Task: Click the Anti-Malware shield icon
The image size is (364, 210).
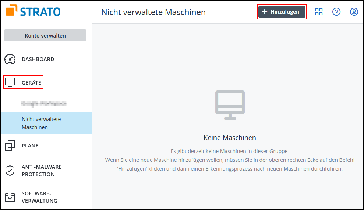Action: (x=10, y=171)
